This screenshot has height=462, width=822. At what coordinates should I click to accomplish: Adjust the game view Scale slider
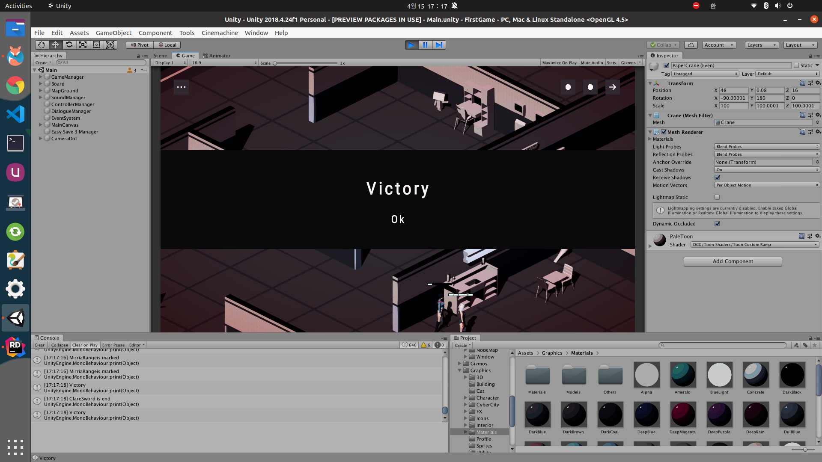[275, 63]
